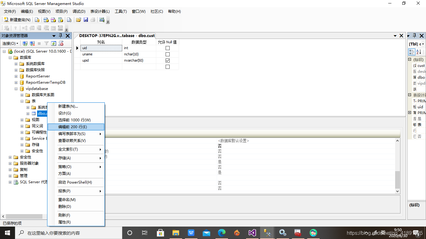Screen dimensions: 426x239
Task: Open the main toolbar options dropdown arrow
Action: 108,21
